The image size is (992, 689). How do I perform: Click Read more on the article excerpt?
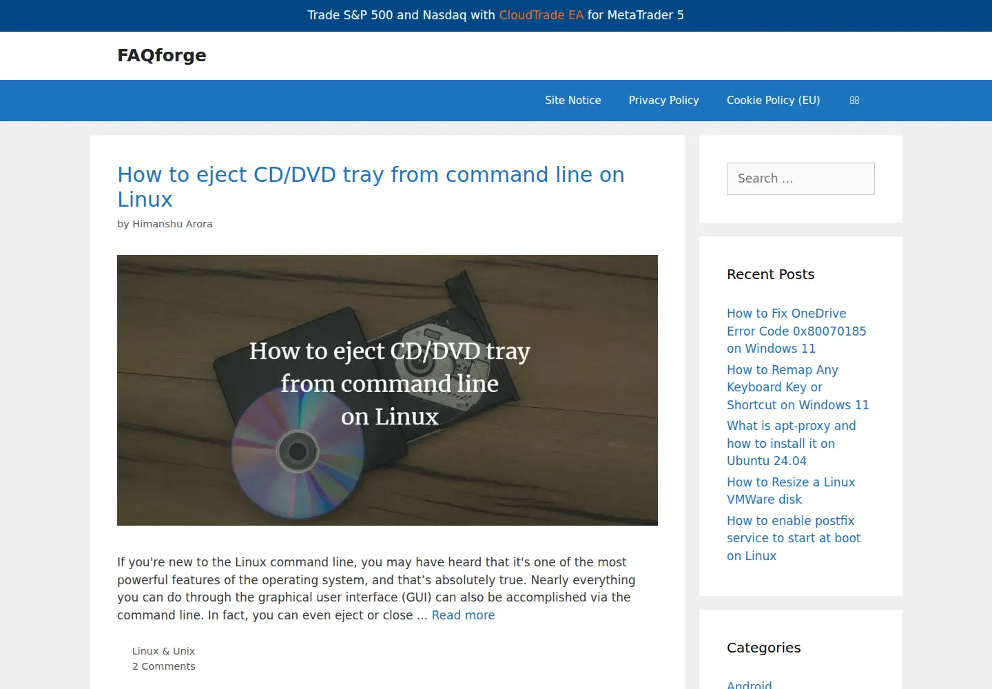coord(463,615)
